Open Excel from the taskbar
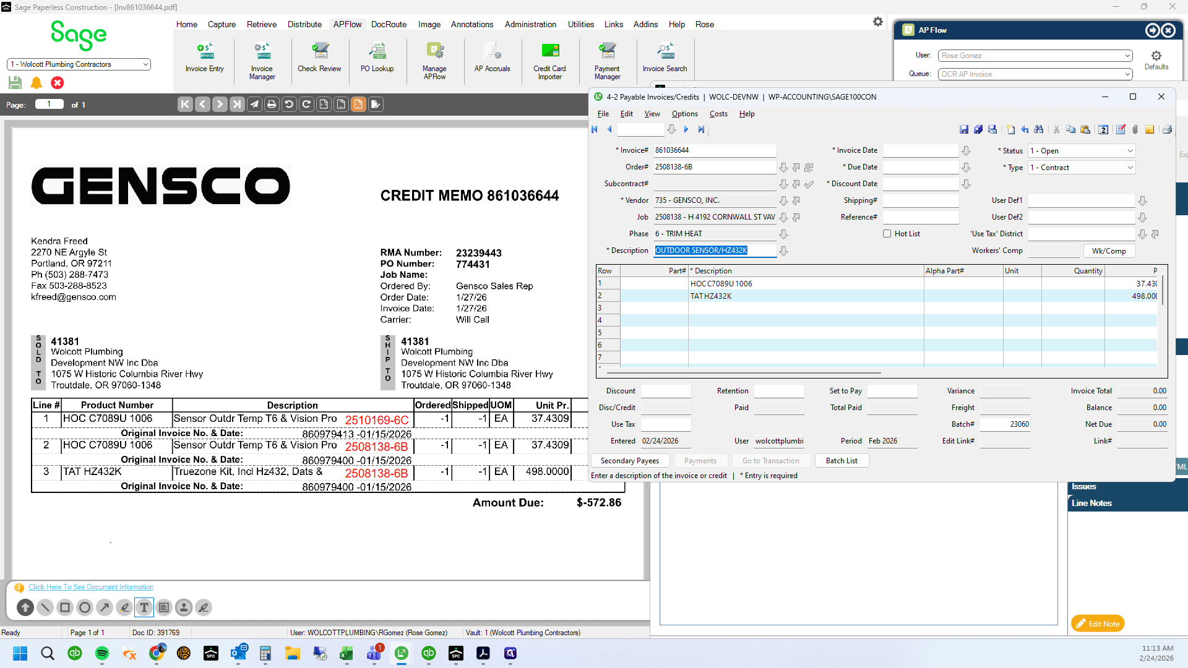The image size is (1188, 668). point(346,653)
